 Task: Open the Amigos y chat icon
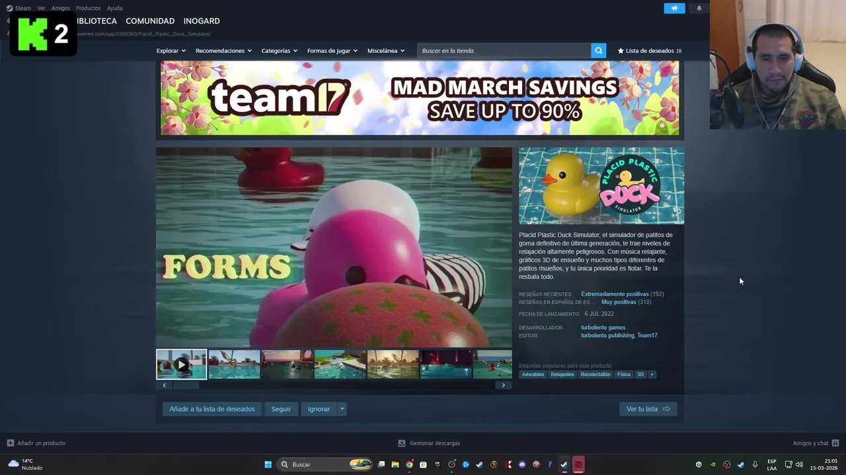point(835,443)
